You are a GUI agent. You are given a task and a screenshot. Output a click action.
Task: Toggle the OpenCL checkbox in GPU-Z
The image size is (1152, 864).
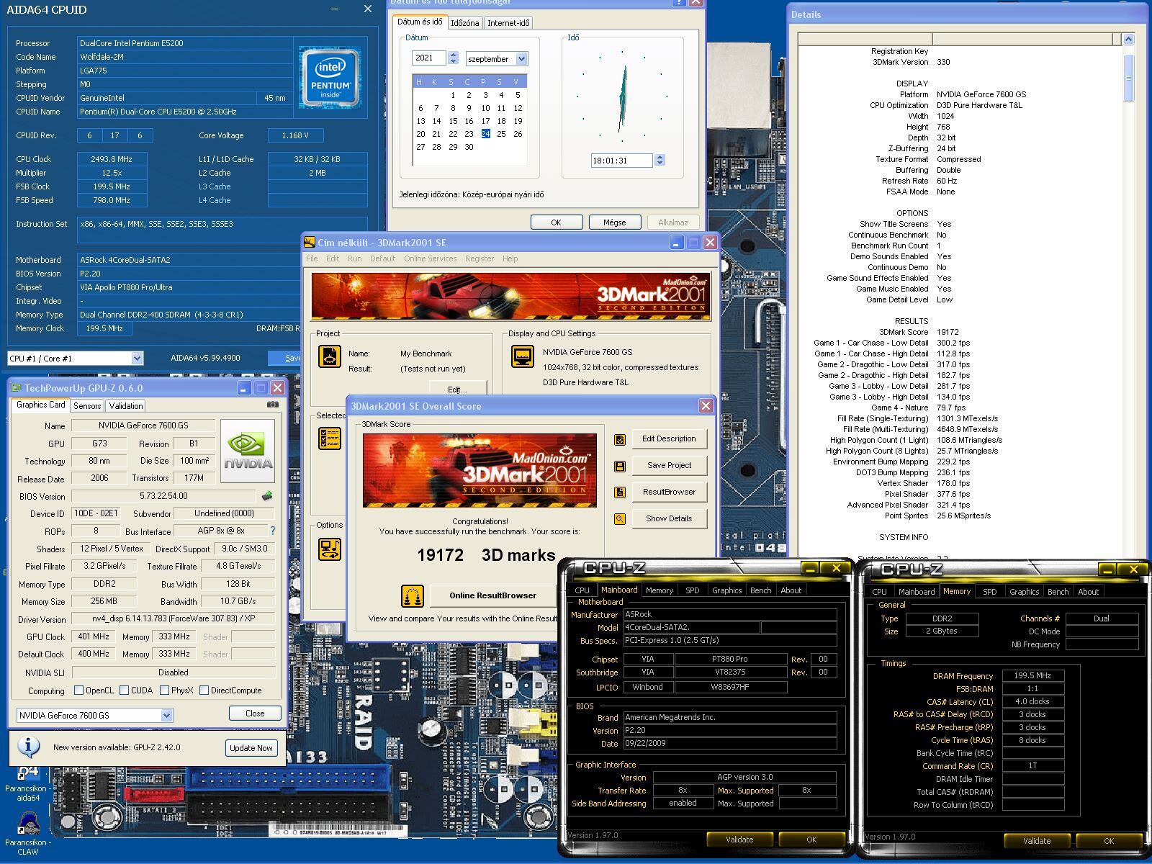[79, 690]
